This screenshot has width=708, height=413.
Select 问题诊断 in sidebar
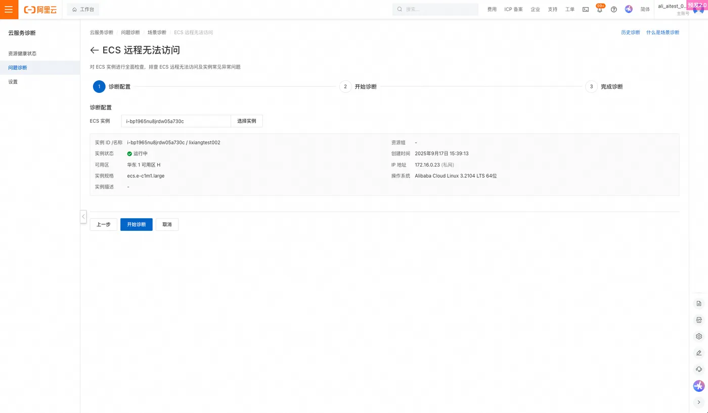click(40, 68)
